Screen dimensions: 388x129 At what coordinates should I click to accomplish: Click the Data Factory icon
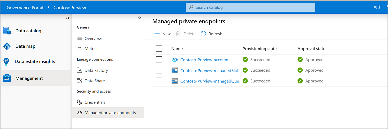pos(79,70)
